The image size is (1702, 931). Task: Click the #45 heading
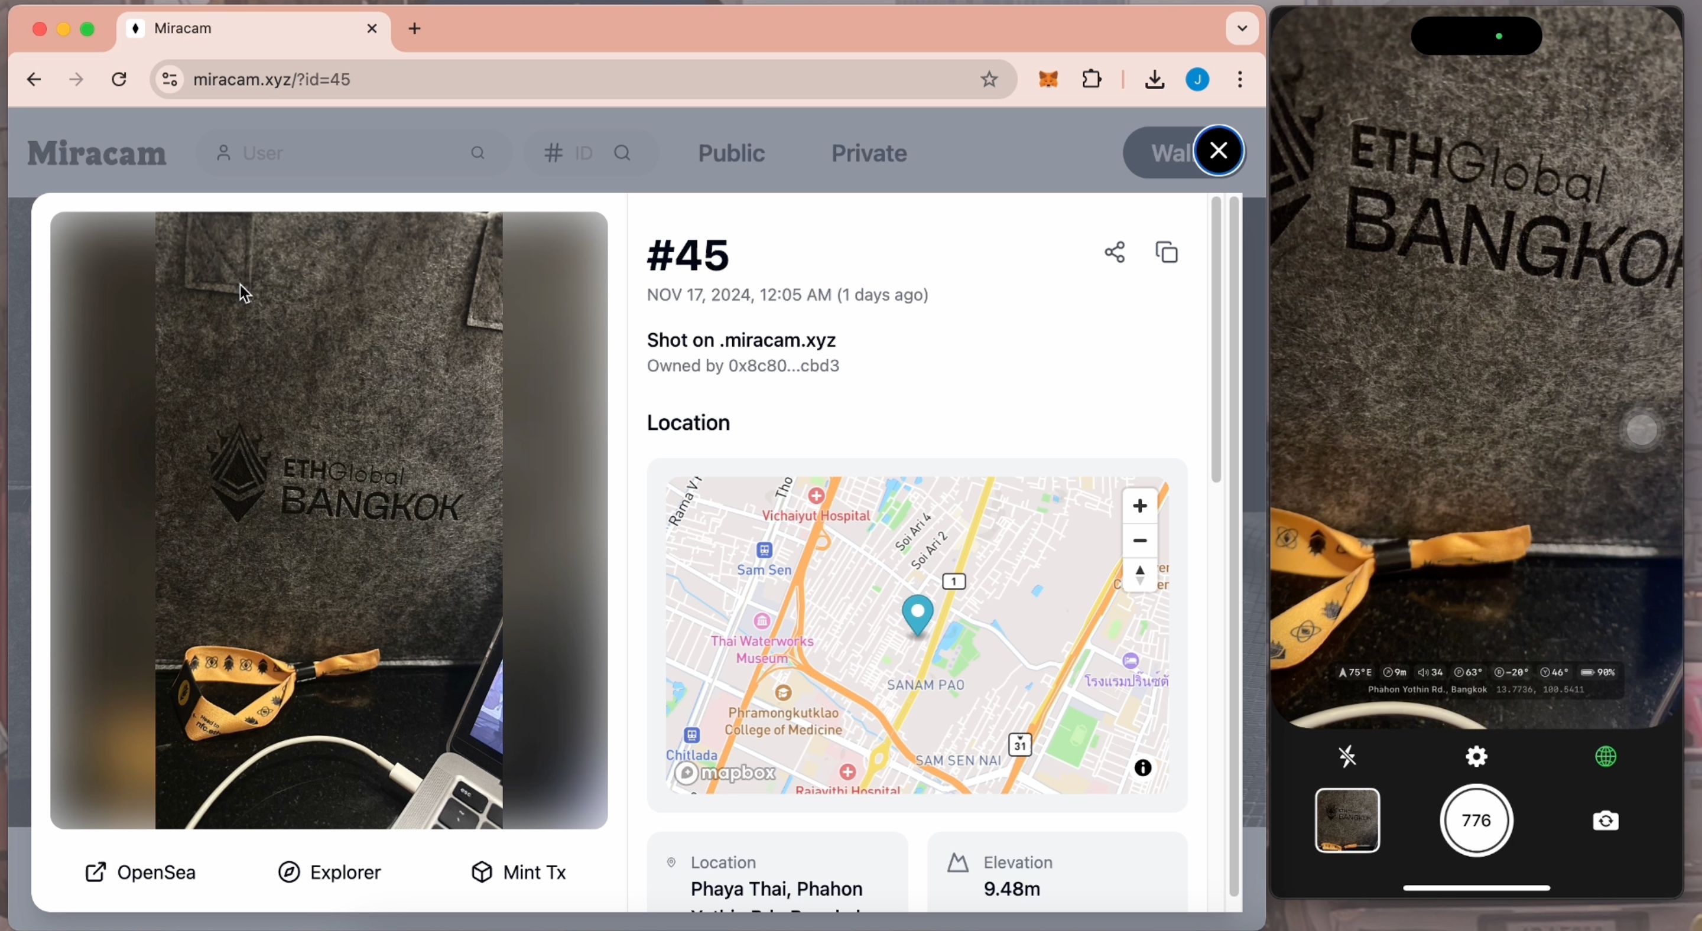(688, 256)
